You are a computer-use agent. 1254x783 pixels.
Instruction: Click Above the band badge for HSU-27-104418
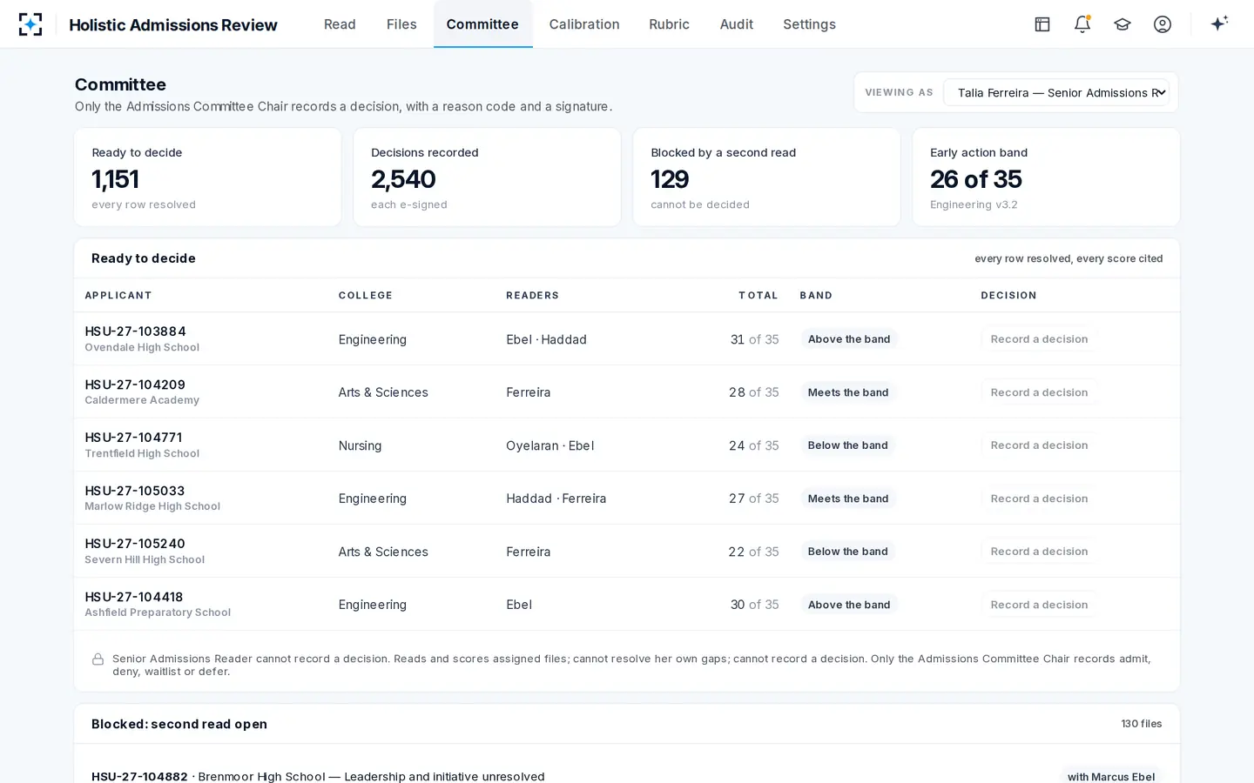(849, 605)
